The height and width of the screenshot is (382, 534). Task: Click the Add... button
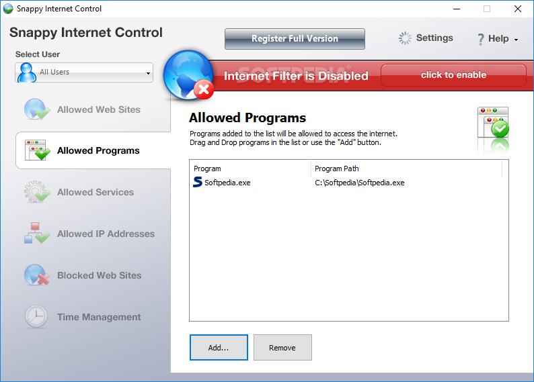[219, 347]
